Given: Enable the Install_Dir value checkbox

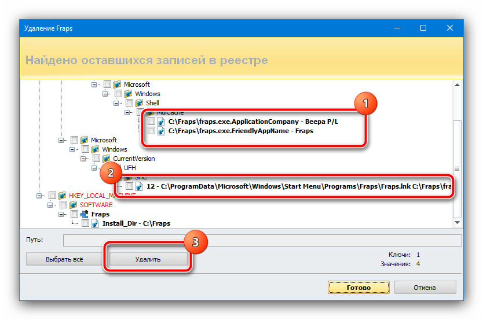Looking at the screenshot, I should tap(85, 223).
